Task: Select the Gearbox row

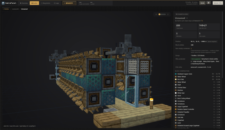Action: (x=197, y=90)
